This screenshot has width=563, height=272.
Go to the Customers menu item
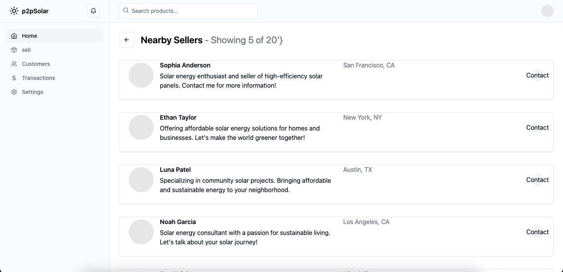pos(36,64)
